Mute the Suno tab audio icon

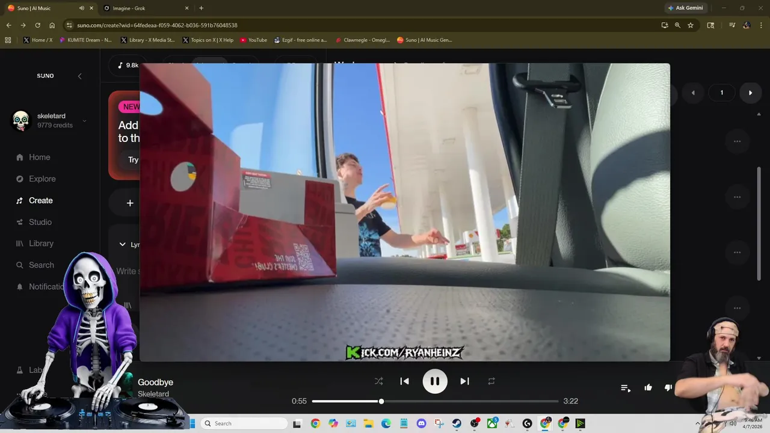(x=82, y=8)
